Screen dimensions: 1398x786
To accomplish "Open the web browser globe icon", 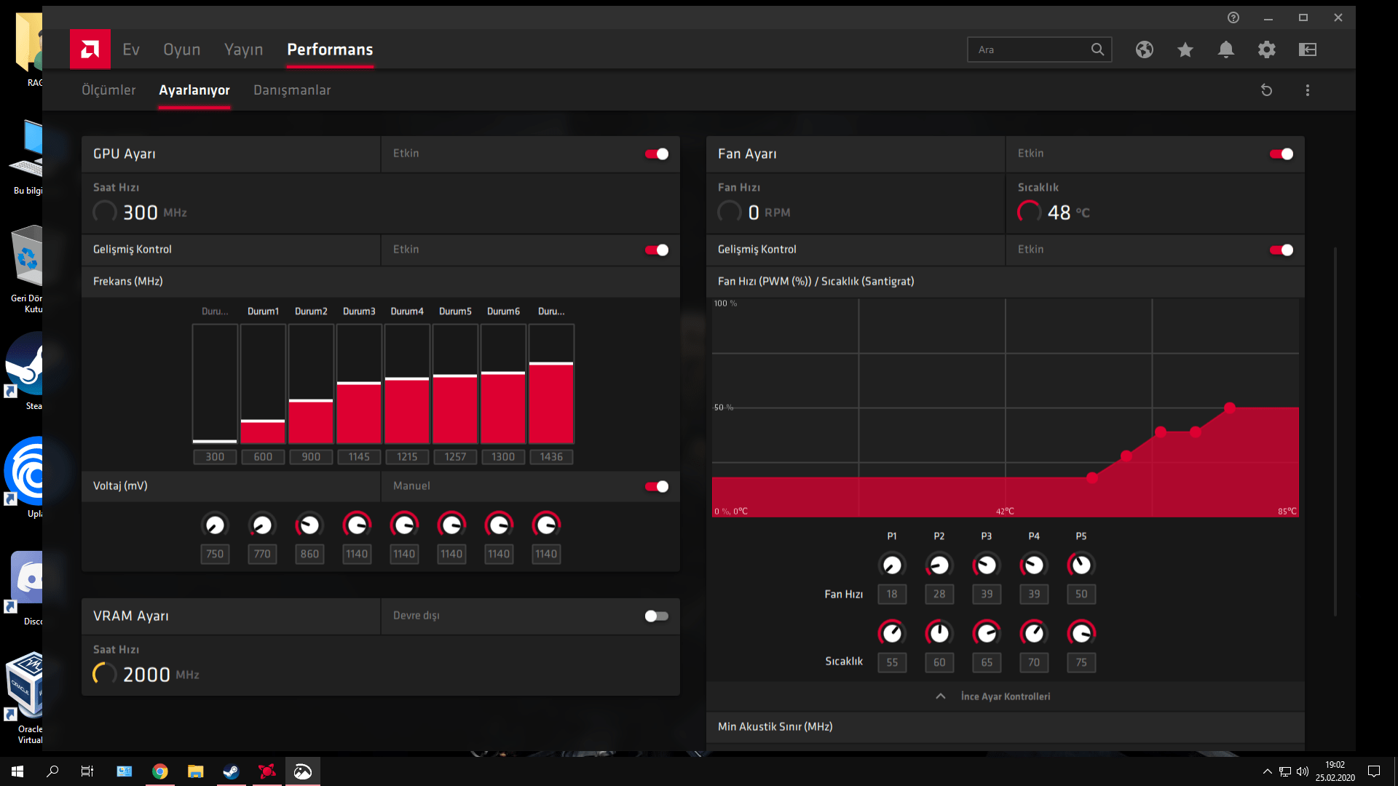I will point(1144,49).
